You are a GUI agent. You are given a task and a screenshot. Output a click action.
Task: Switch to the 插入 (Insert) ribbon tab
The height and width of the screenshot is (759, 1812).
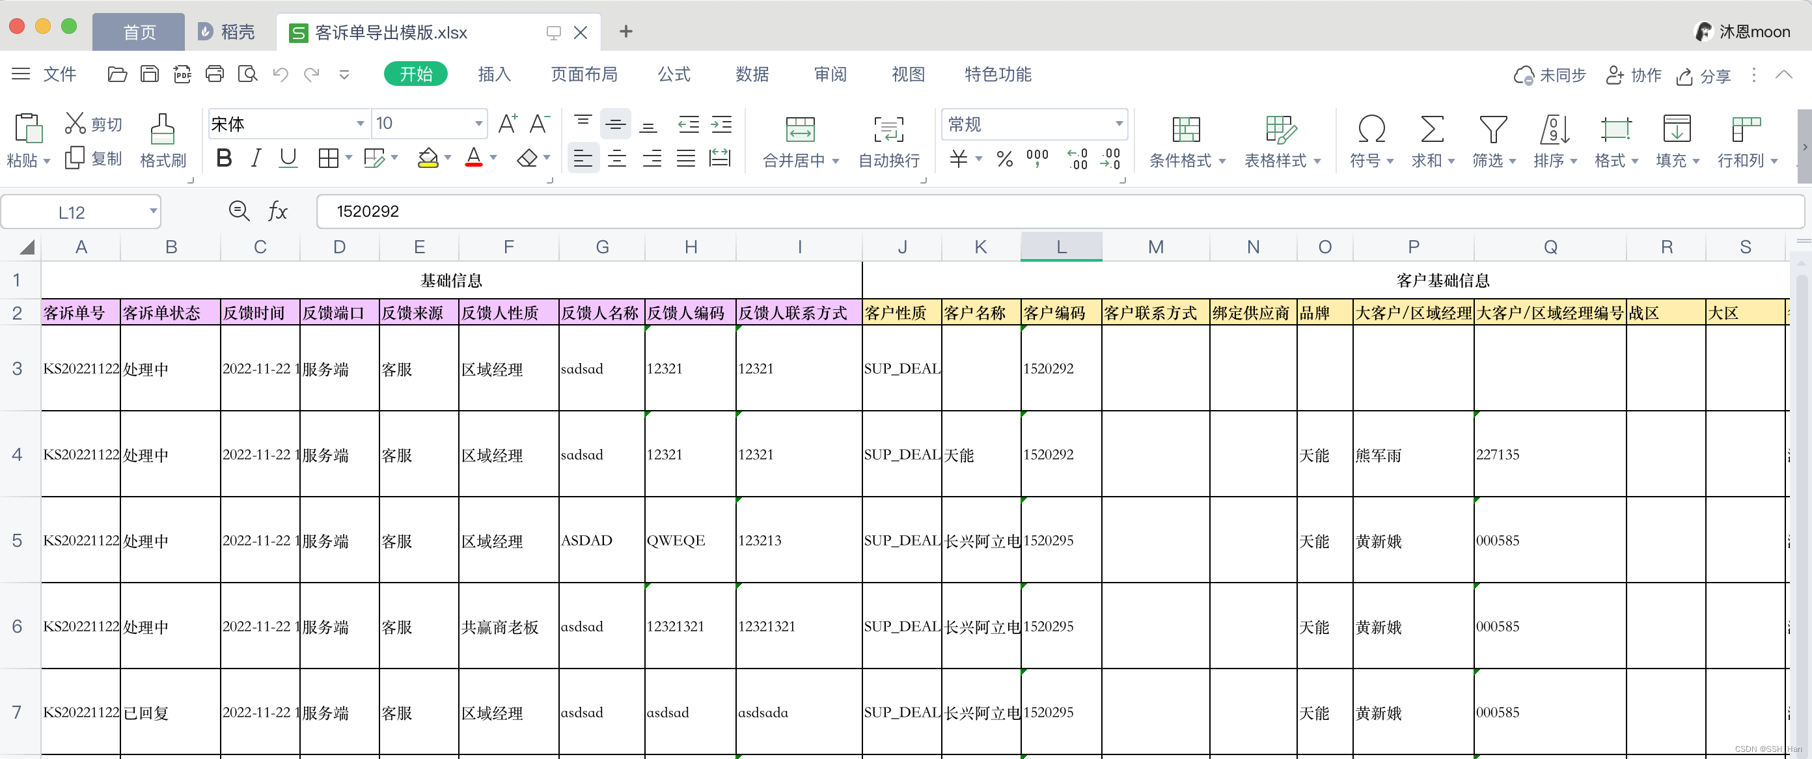coord(494,74)
